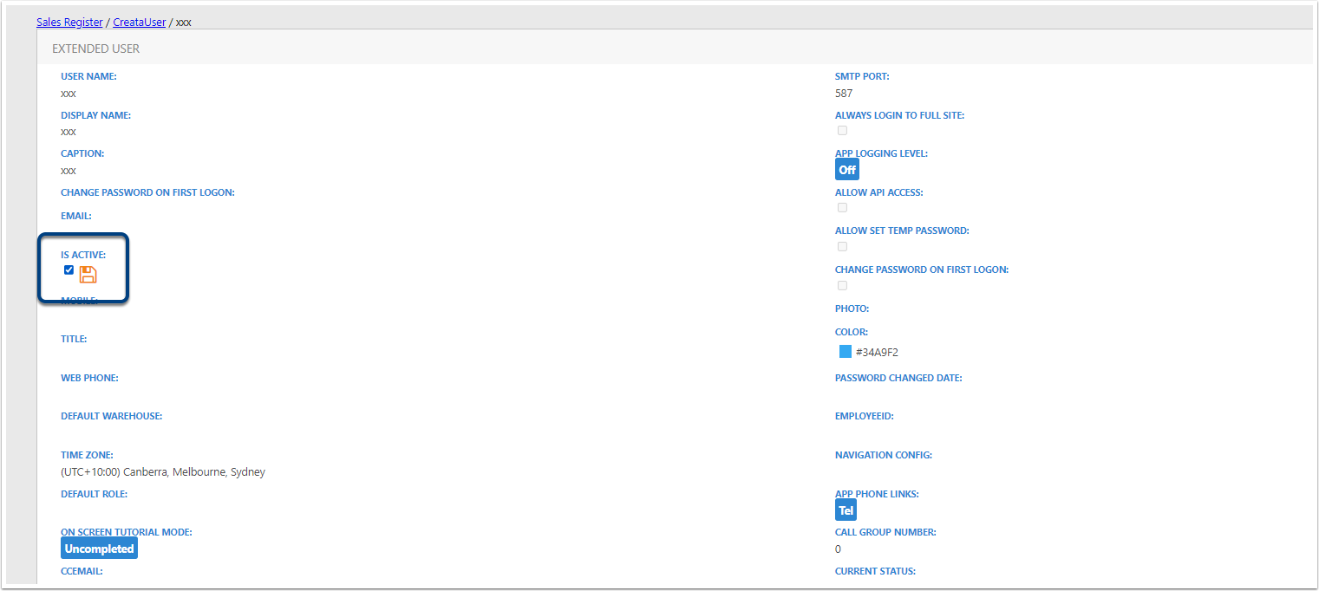Viewport: 1319px width, 591px height.
Task: Click the CAPTION field label
Action: [82, 153]
